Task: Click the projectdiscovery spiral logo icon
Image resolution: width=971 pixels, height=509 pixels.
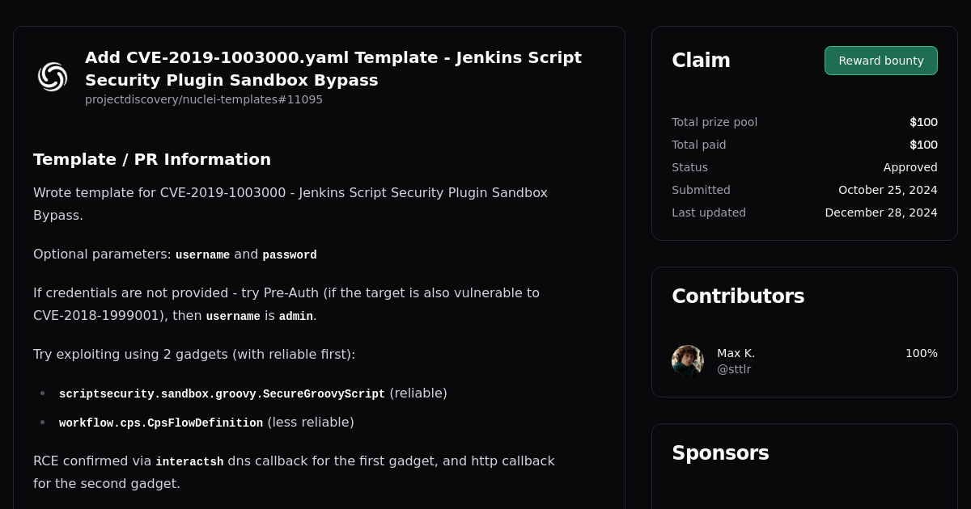Action: (x=52, y=76)
